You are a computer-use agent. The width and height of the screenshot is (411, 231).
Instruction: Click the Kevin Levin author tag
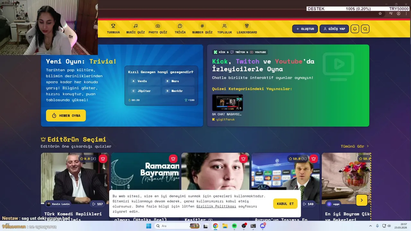click(x=58, y=204)
